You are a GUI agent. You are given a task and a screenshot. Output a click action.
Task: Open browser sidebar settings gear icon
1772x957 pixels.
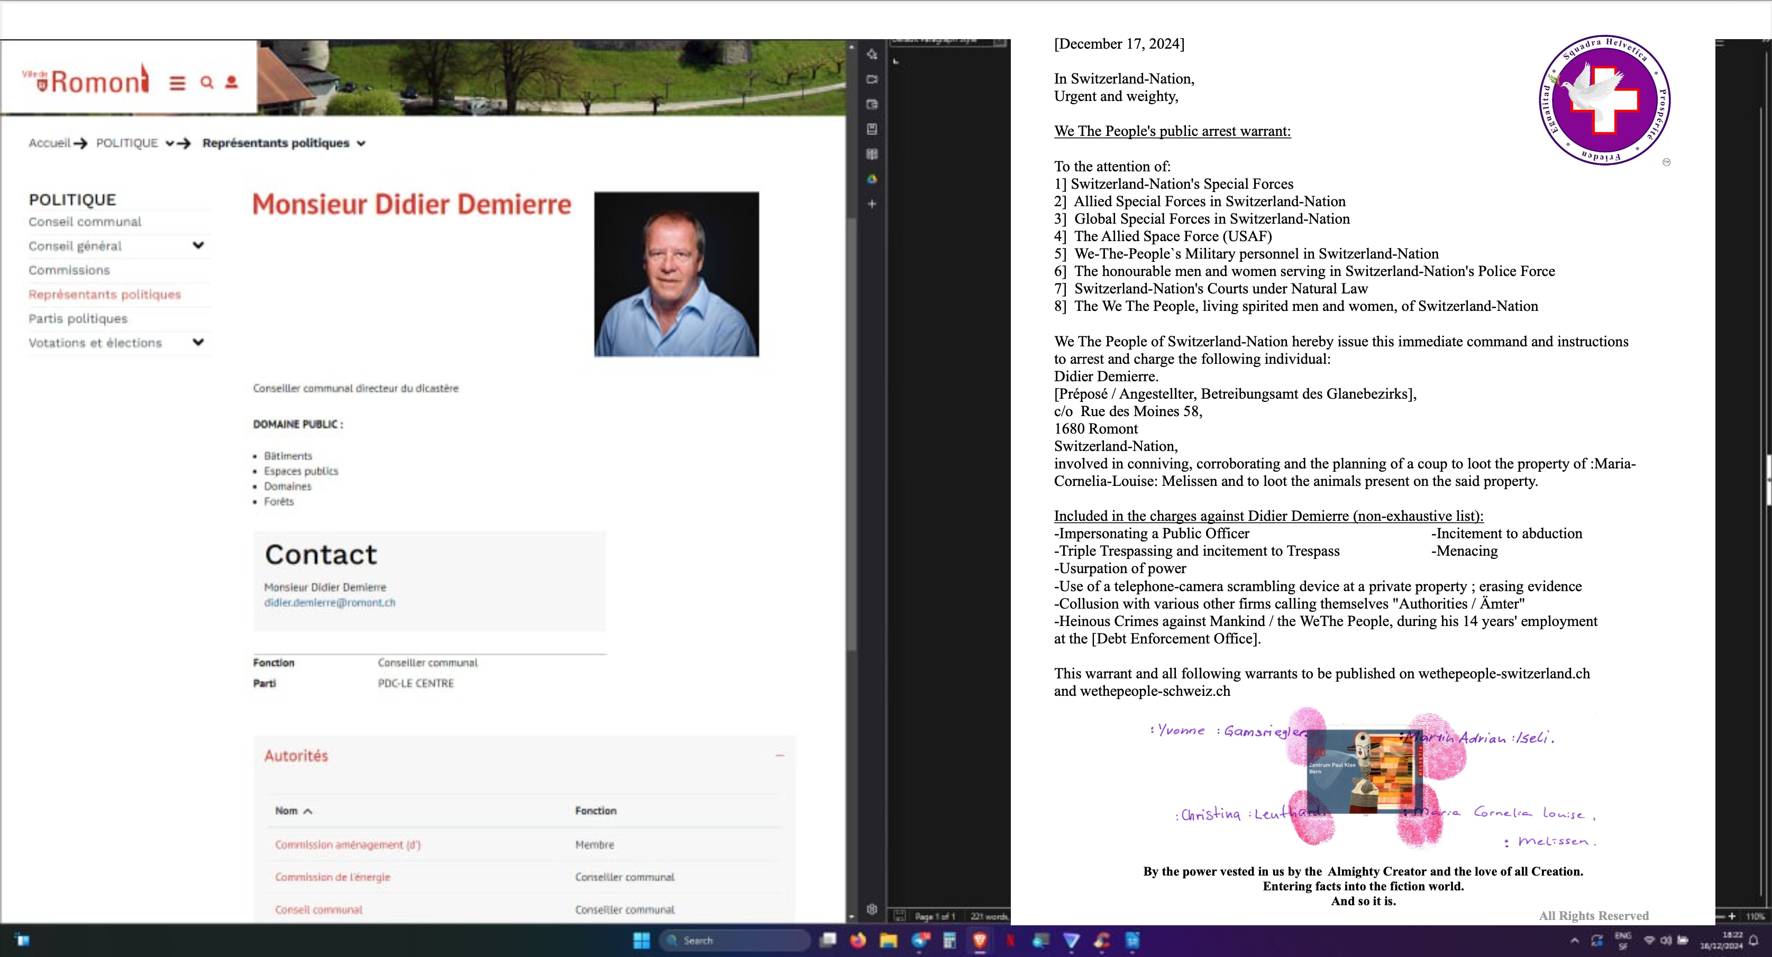(872, 909)
